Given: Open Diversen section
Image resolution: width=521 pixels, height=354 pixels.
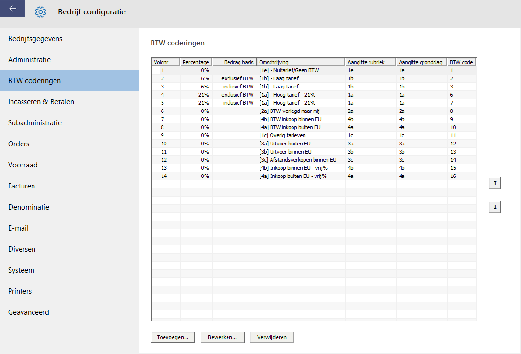Looking at the screenshot, I should point(69,249).
